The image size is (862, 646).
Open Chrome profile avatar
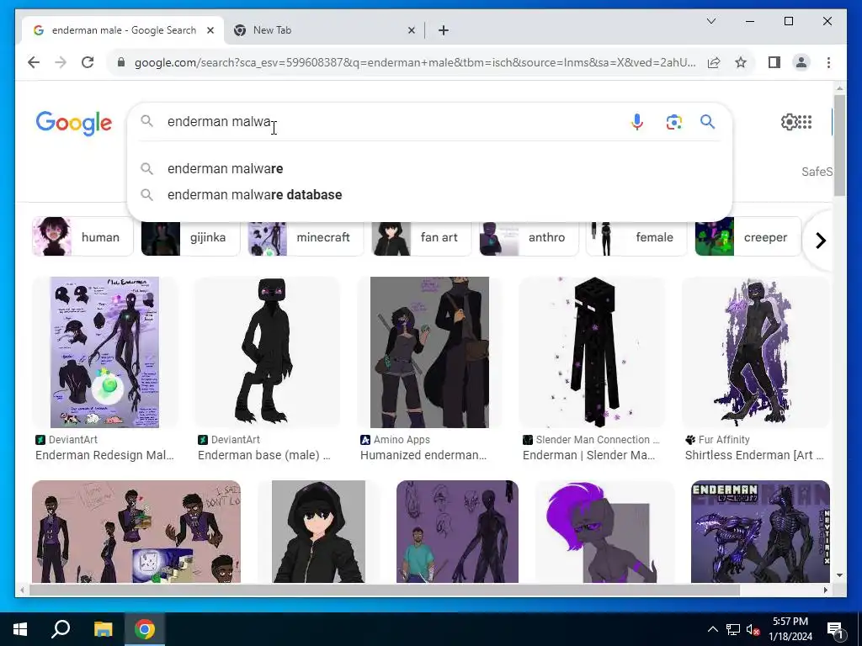pos(801,62)
